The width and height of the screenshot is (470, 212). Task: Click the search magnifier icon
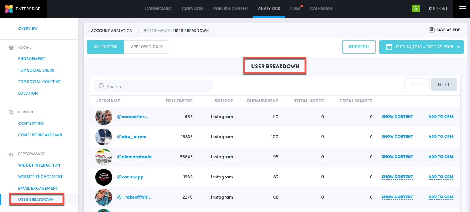coord(102,86)
